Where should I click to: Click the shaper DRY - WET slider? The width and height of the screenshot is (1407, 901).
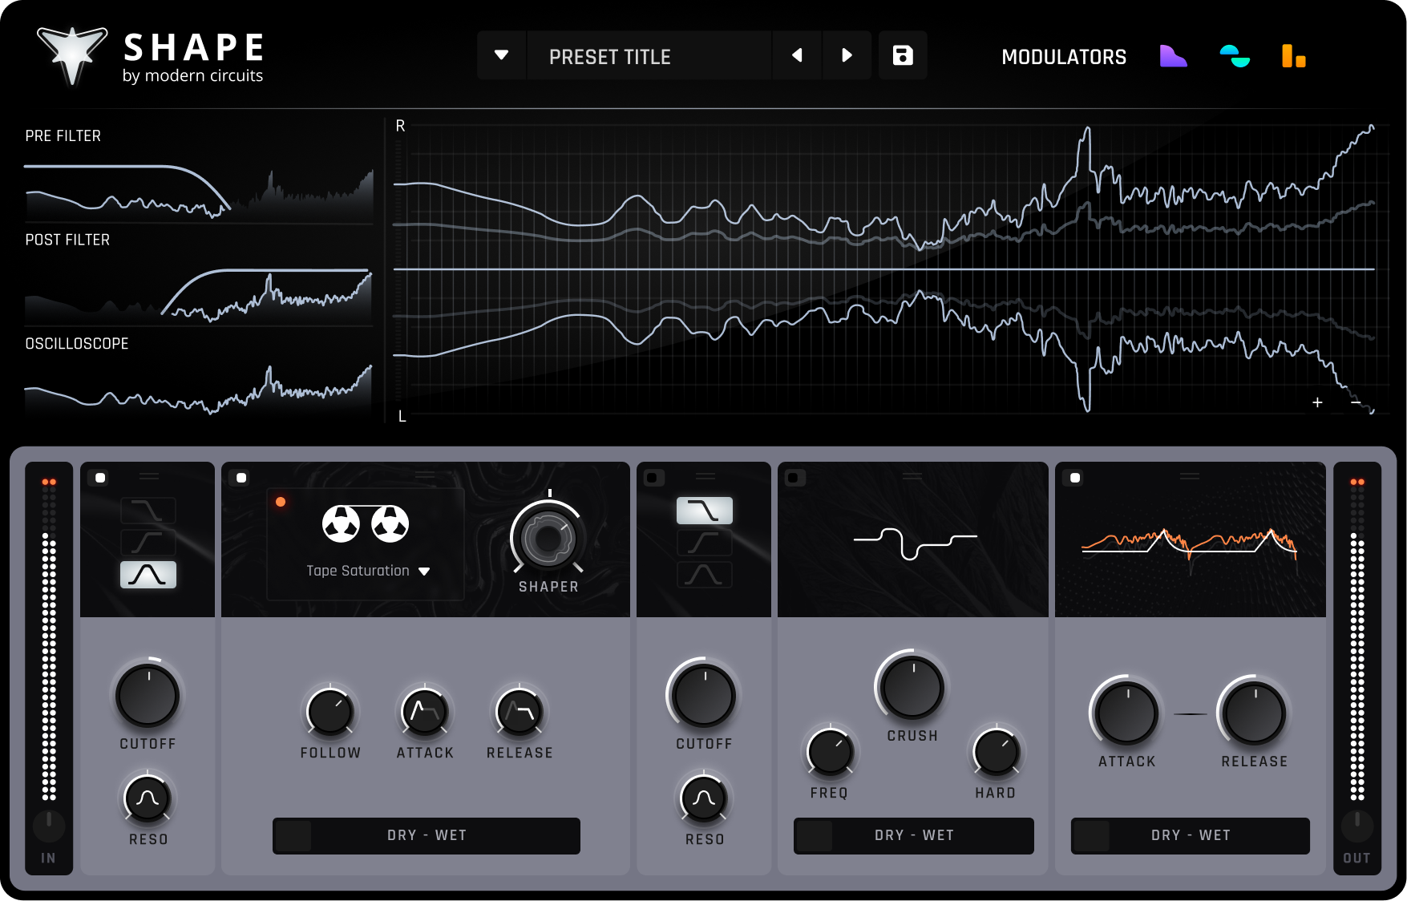(x=427, y=835)
